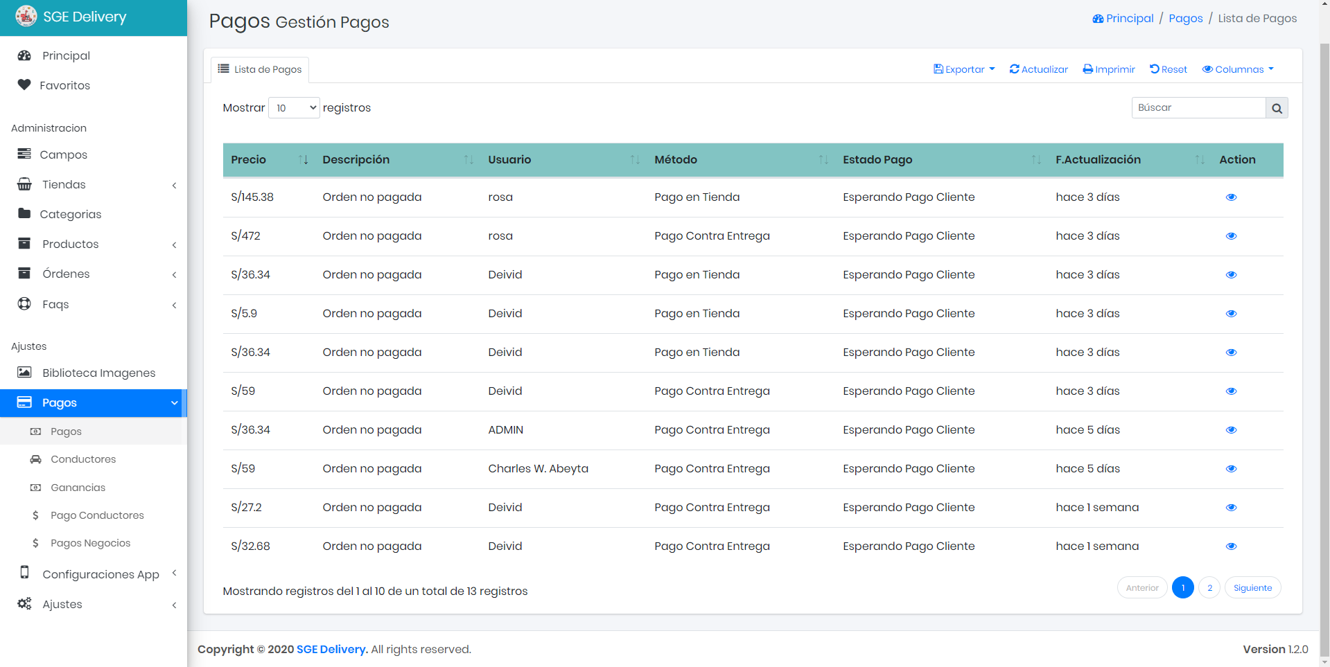Click the Conductores car icon
The width and height of the screenshot is (1330, 667).
tap(35, 459)
